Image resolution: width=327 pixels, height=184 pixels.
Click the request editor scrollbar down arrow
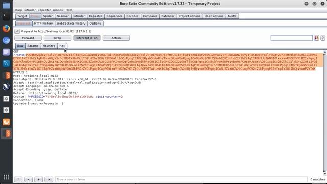[325, 174]
